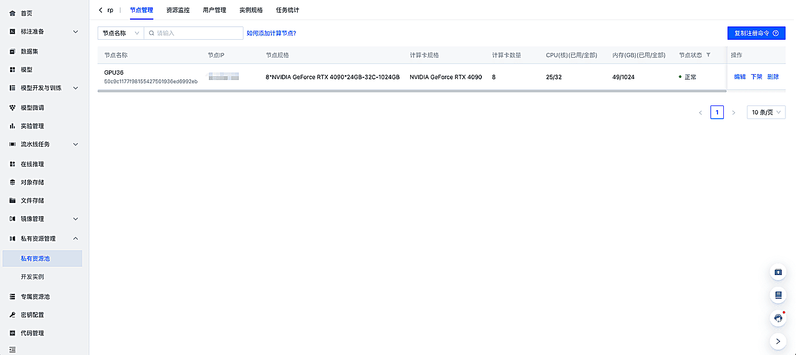Open the 实例规格 tab
The width and height of the screenshot is (796, 355).
[x=251, y=10]
